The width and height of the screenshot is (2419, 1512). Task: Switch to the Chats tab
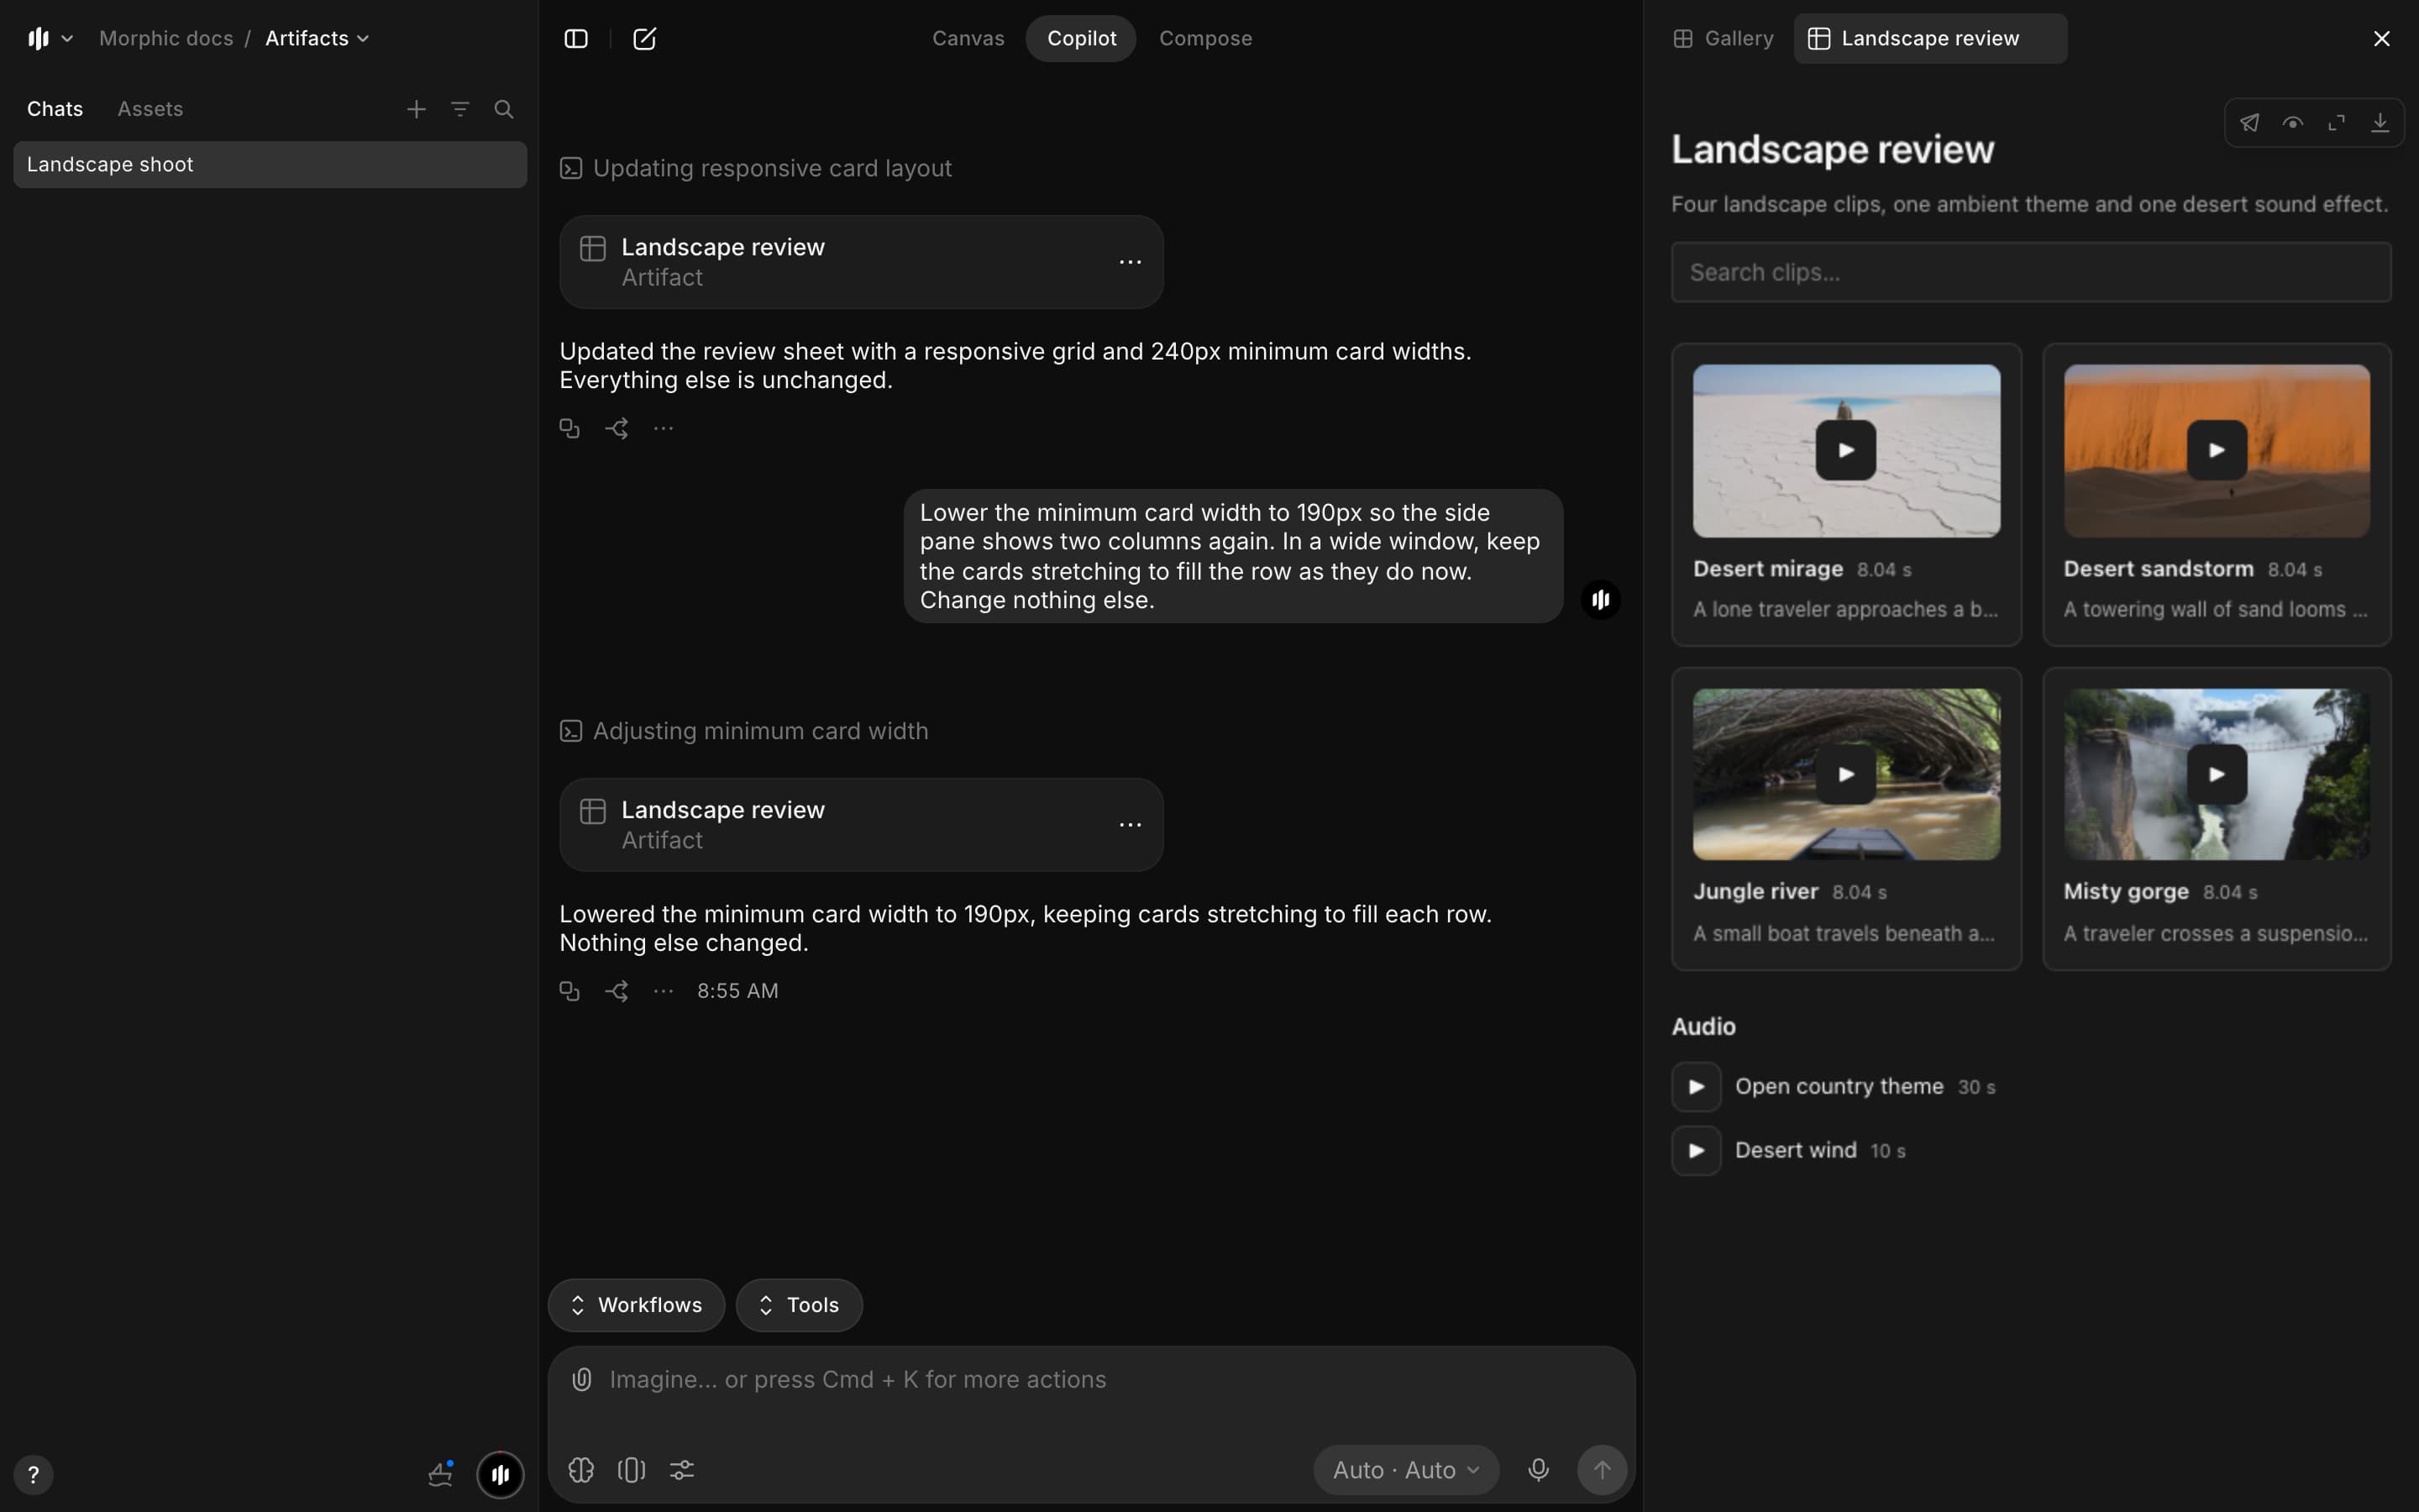click(55, 109)
